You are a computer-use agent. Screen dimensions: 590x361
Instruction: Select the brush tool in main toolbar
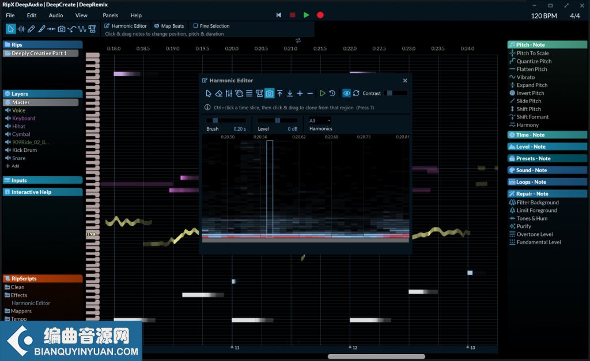(x=41, y=29)
